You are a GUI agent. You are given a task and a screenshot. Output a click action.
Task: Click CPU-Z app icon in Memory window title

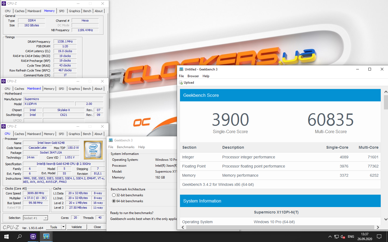point(4,3)
